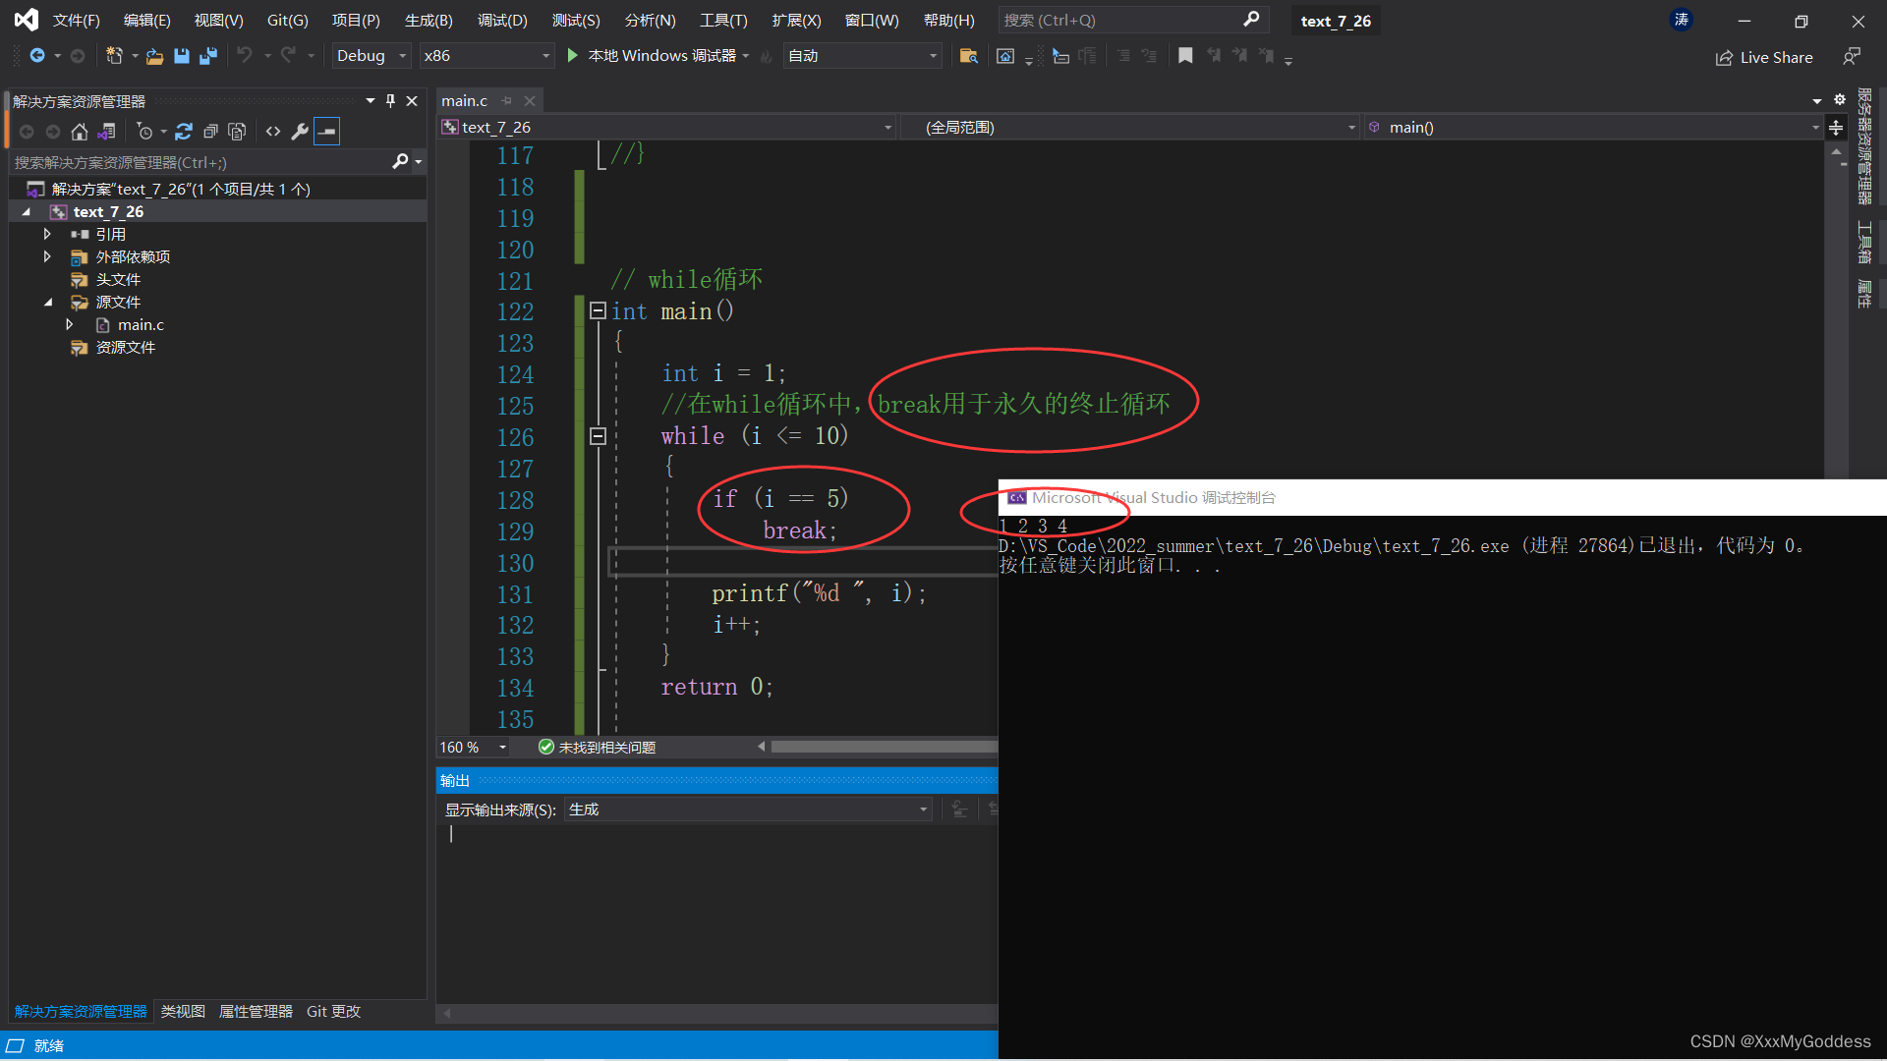Screen dimensions: 1887x1061
Task: Pin the main.c tab
Action: [507, 101]
